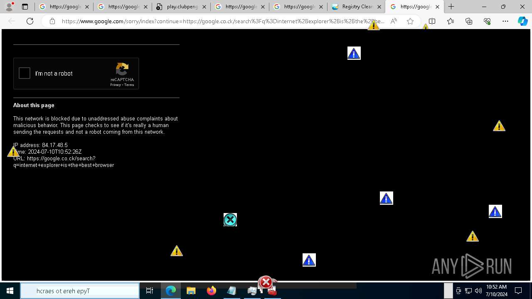Click the cyan circled X error icon
Viewport: 532px width, 299px height.
[230, 220]
